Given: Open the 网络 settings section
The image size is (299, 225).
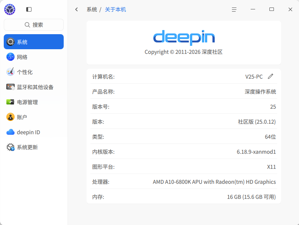Looking at the screenshot, I should 34,57.
